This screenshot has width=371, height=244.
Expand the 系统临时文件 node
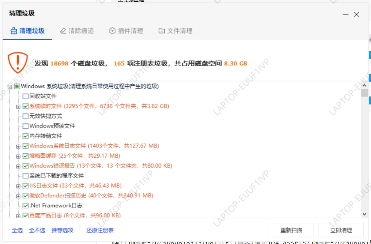(x=18, y=107)
